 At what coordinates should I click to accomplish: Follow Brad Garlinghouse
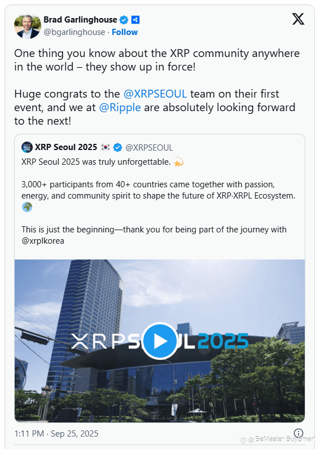click(x=125, y=32)
